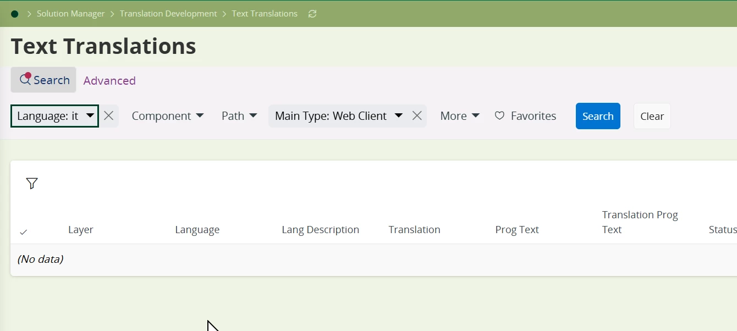
Task: Expand the Path filter dropdown
Action: (239, 116)
